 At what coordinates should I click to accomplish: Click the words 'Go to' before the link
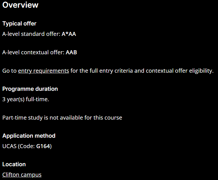click(9, 71)
